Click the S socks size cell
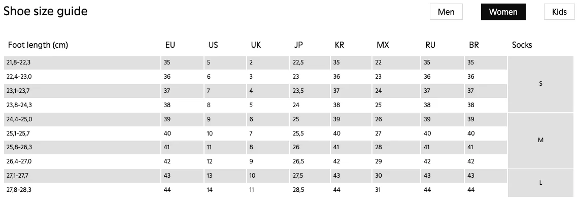 click(540, 84)
